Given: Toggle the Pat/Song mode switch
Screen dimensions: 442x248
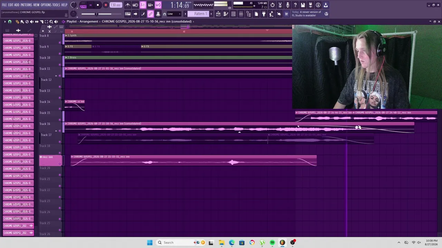Looking at the screenshot, I should pyautogui.click(x=83, y=5).
